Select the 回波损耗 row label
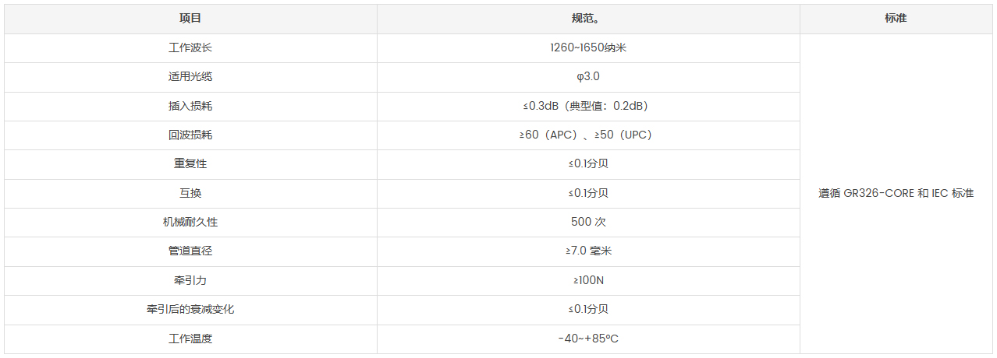This screenshot has height=358, width=997. (190, 135)
